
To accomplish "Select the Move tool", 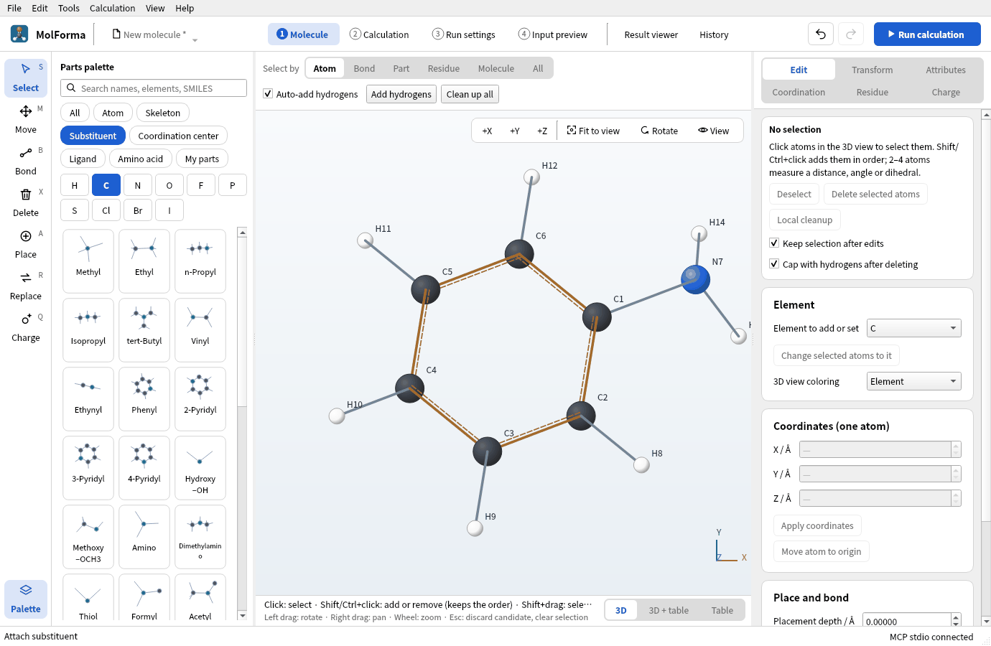I will tap(26, 119).
